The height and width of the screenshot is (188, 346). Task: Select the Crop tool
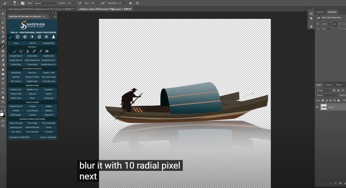pyautogui.click(x=3, y=32)
